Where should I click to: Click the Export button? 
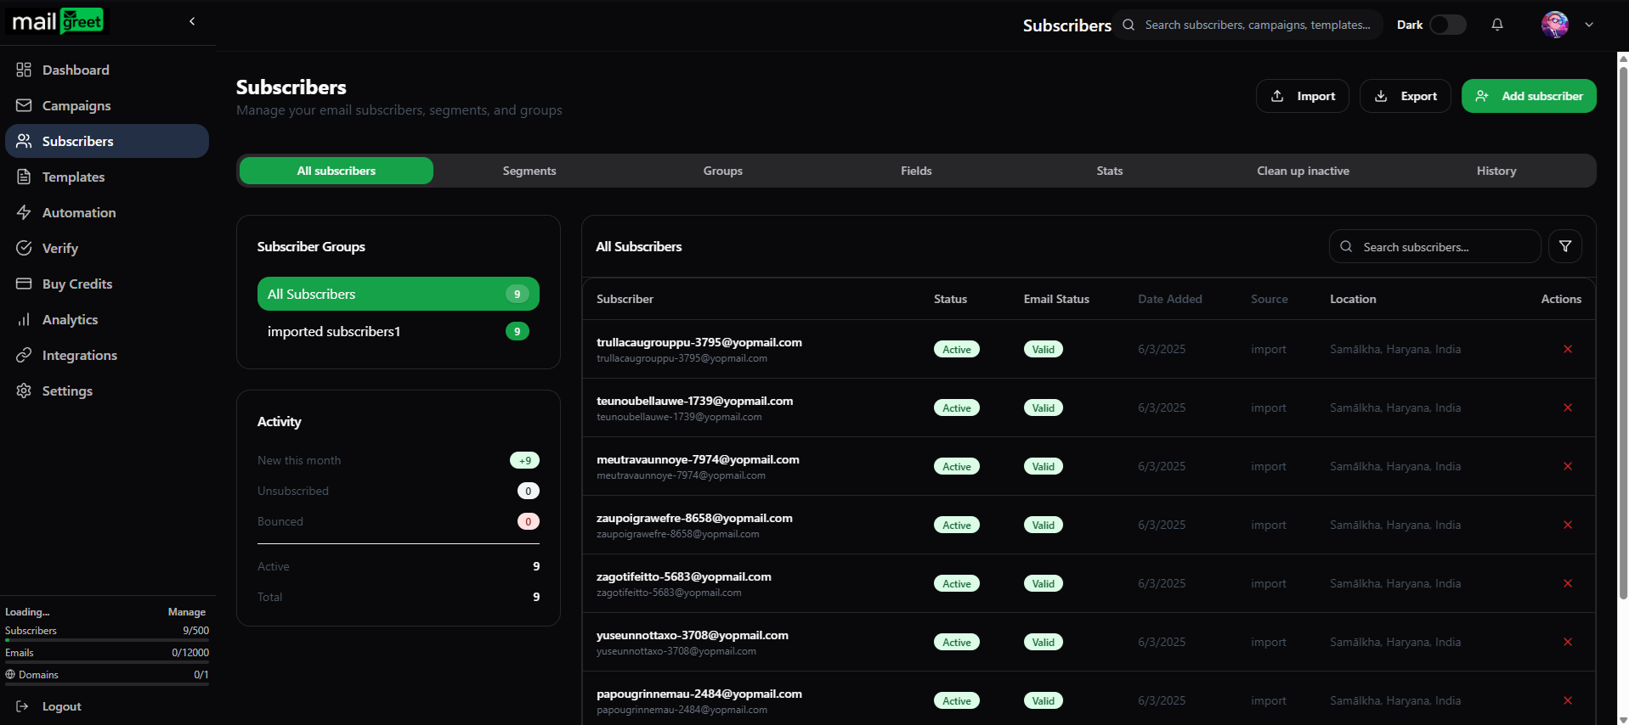tap(1406, 96)
